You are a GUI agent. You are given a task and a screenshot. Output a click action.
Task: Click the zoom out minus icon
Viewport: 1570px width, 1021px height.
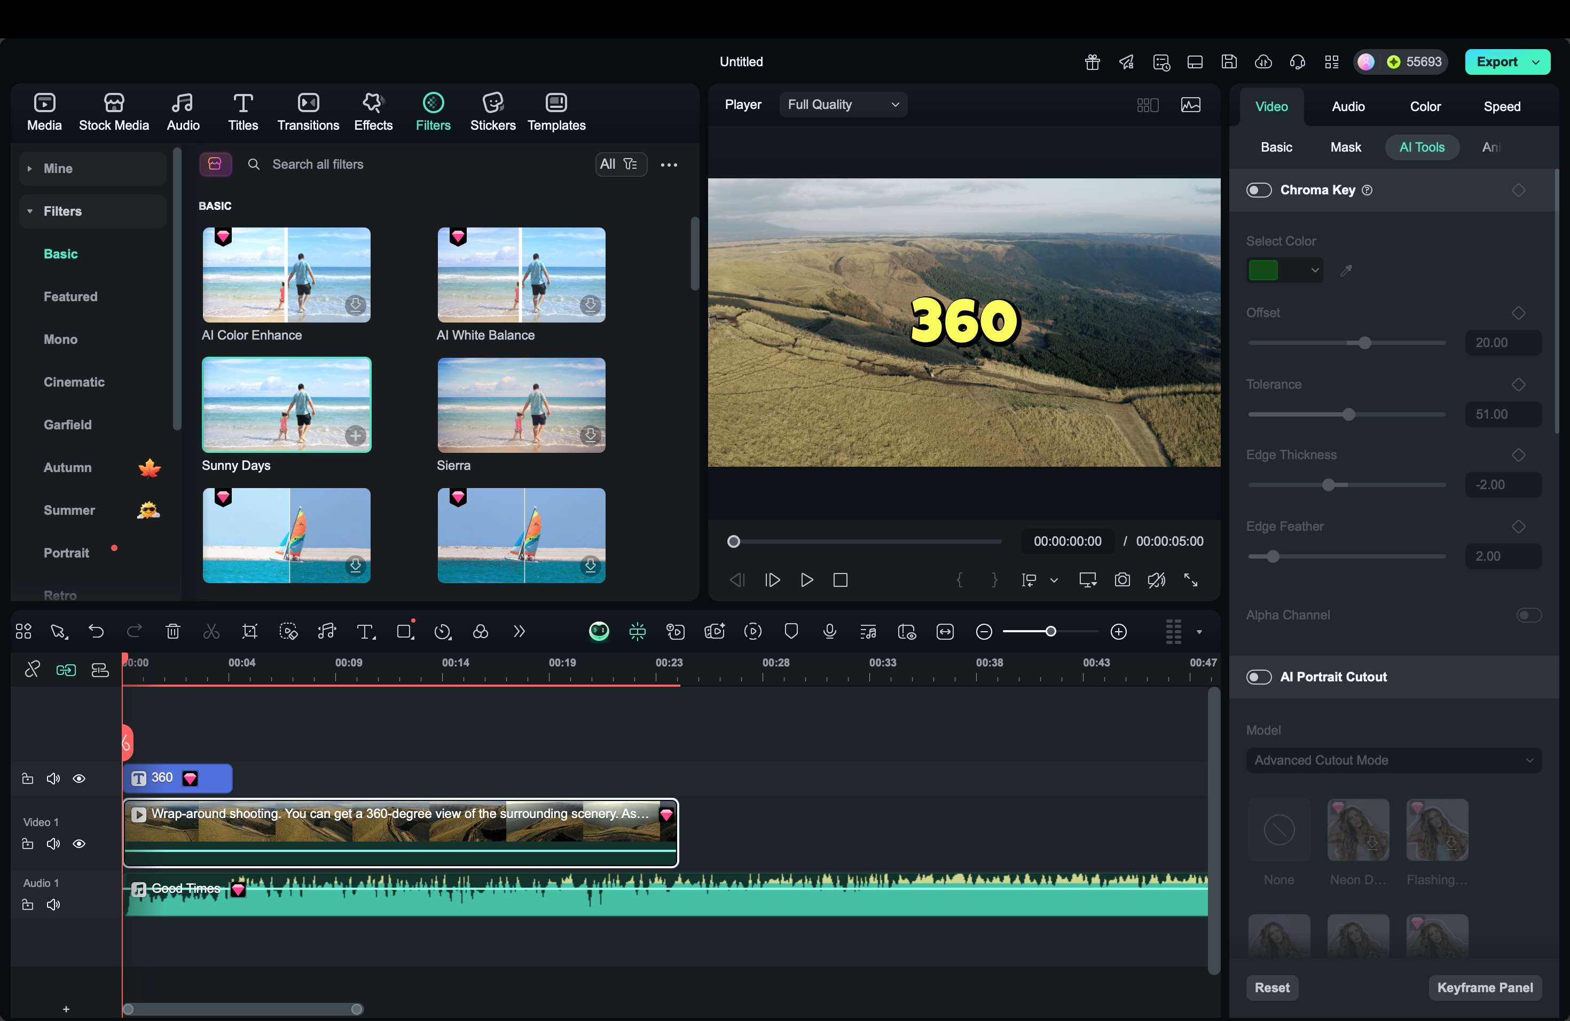[984, 632]
